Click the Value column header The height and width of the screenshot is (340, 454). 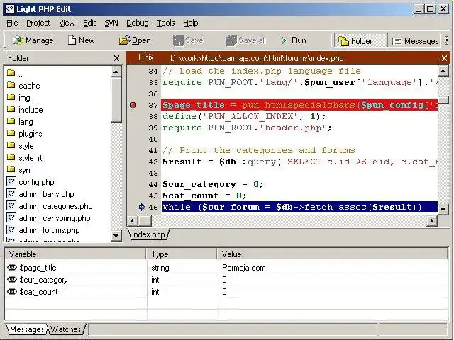click(333, 254)
